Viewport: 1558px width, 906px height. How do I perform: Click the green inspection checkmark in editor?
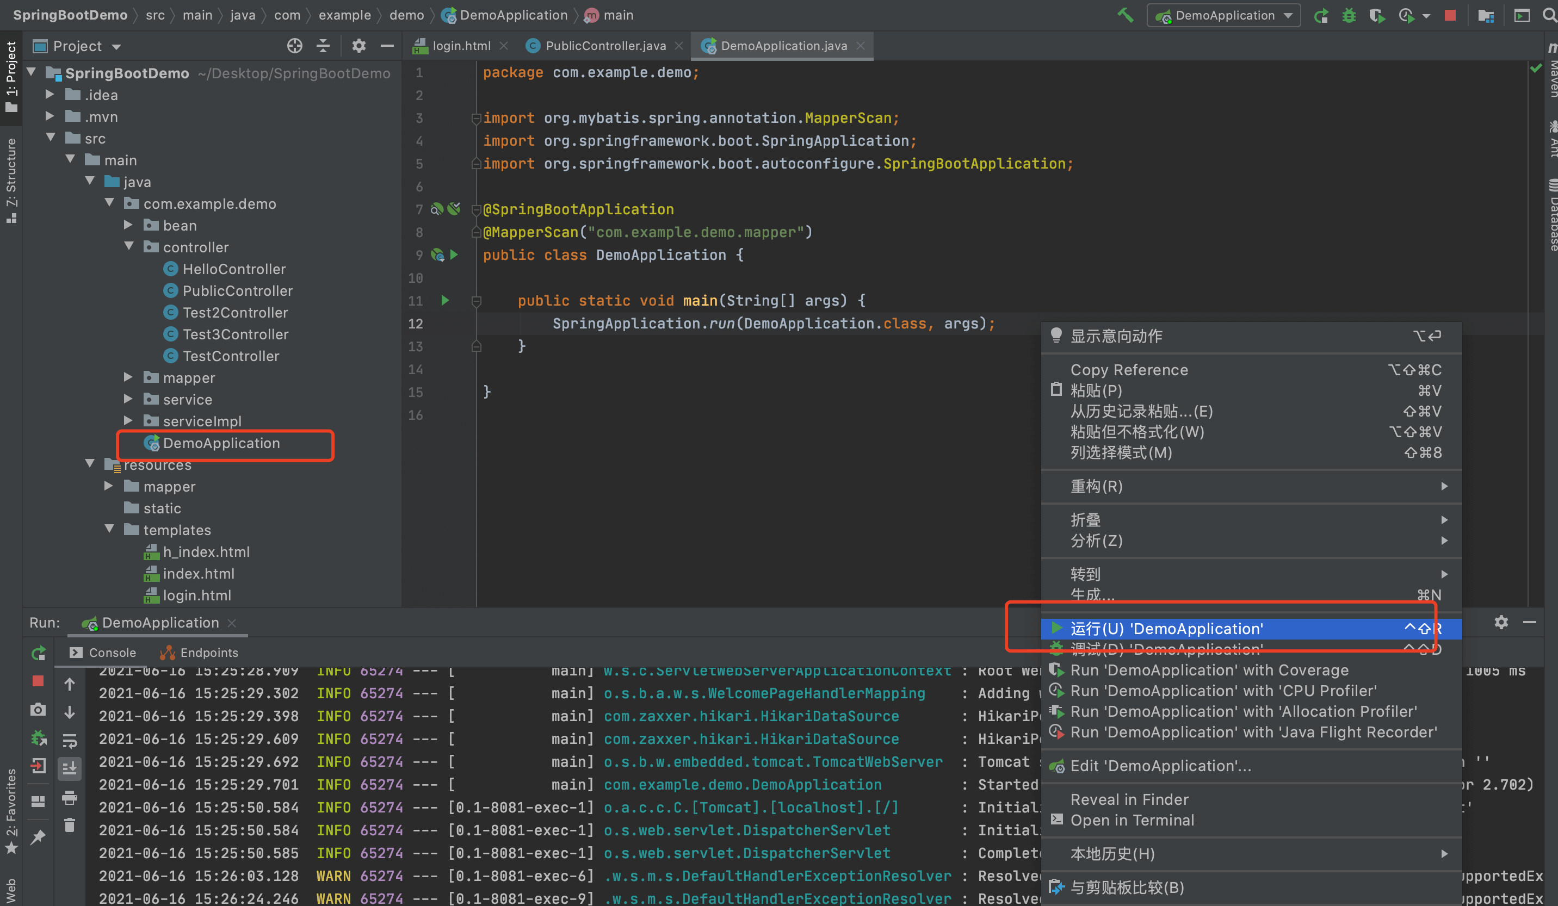point(1536,69)
